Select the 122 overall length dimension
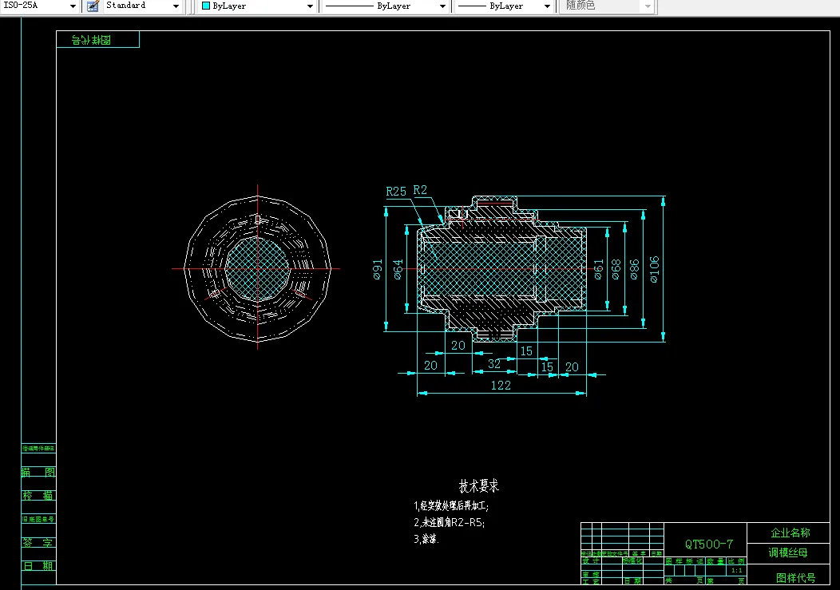Viewport: 840px width, 590px height. tap(501, 386)
